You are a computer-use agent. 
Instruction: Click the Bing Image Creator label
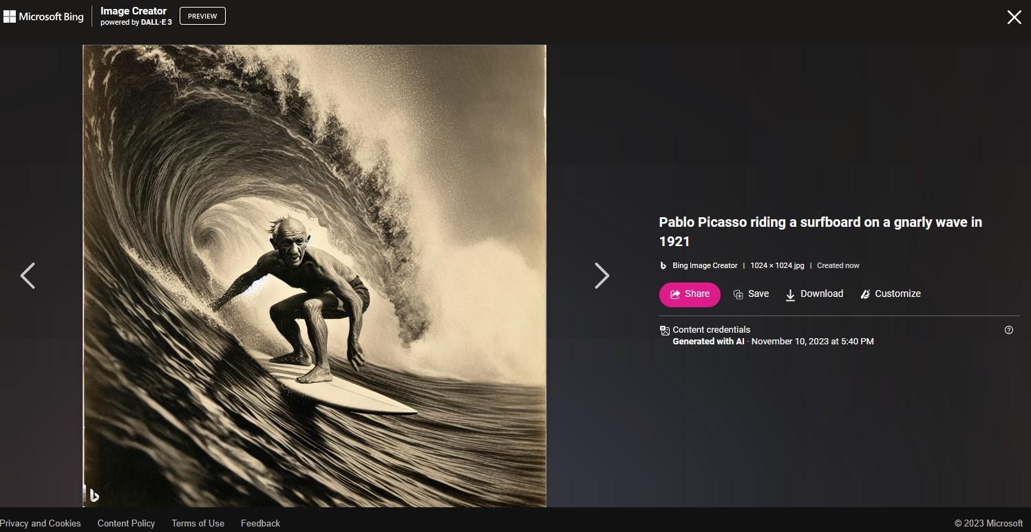(705, 265)
